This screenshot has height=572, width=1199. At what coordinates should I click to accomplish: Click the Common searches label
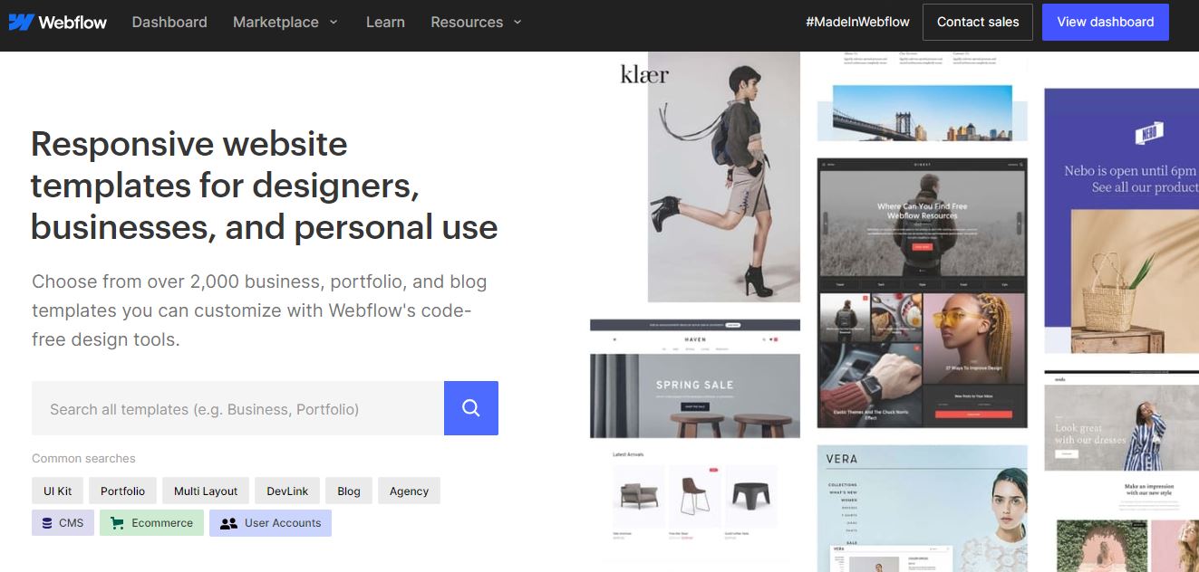click(83, 458)
